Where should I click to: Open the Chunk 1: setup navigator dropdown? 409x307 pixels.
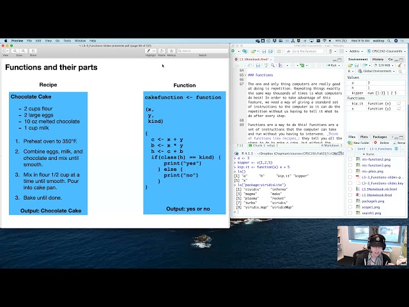pos(263,145)
